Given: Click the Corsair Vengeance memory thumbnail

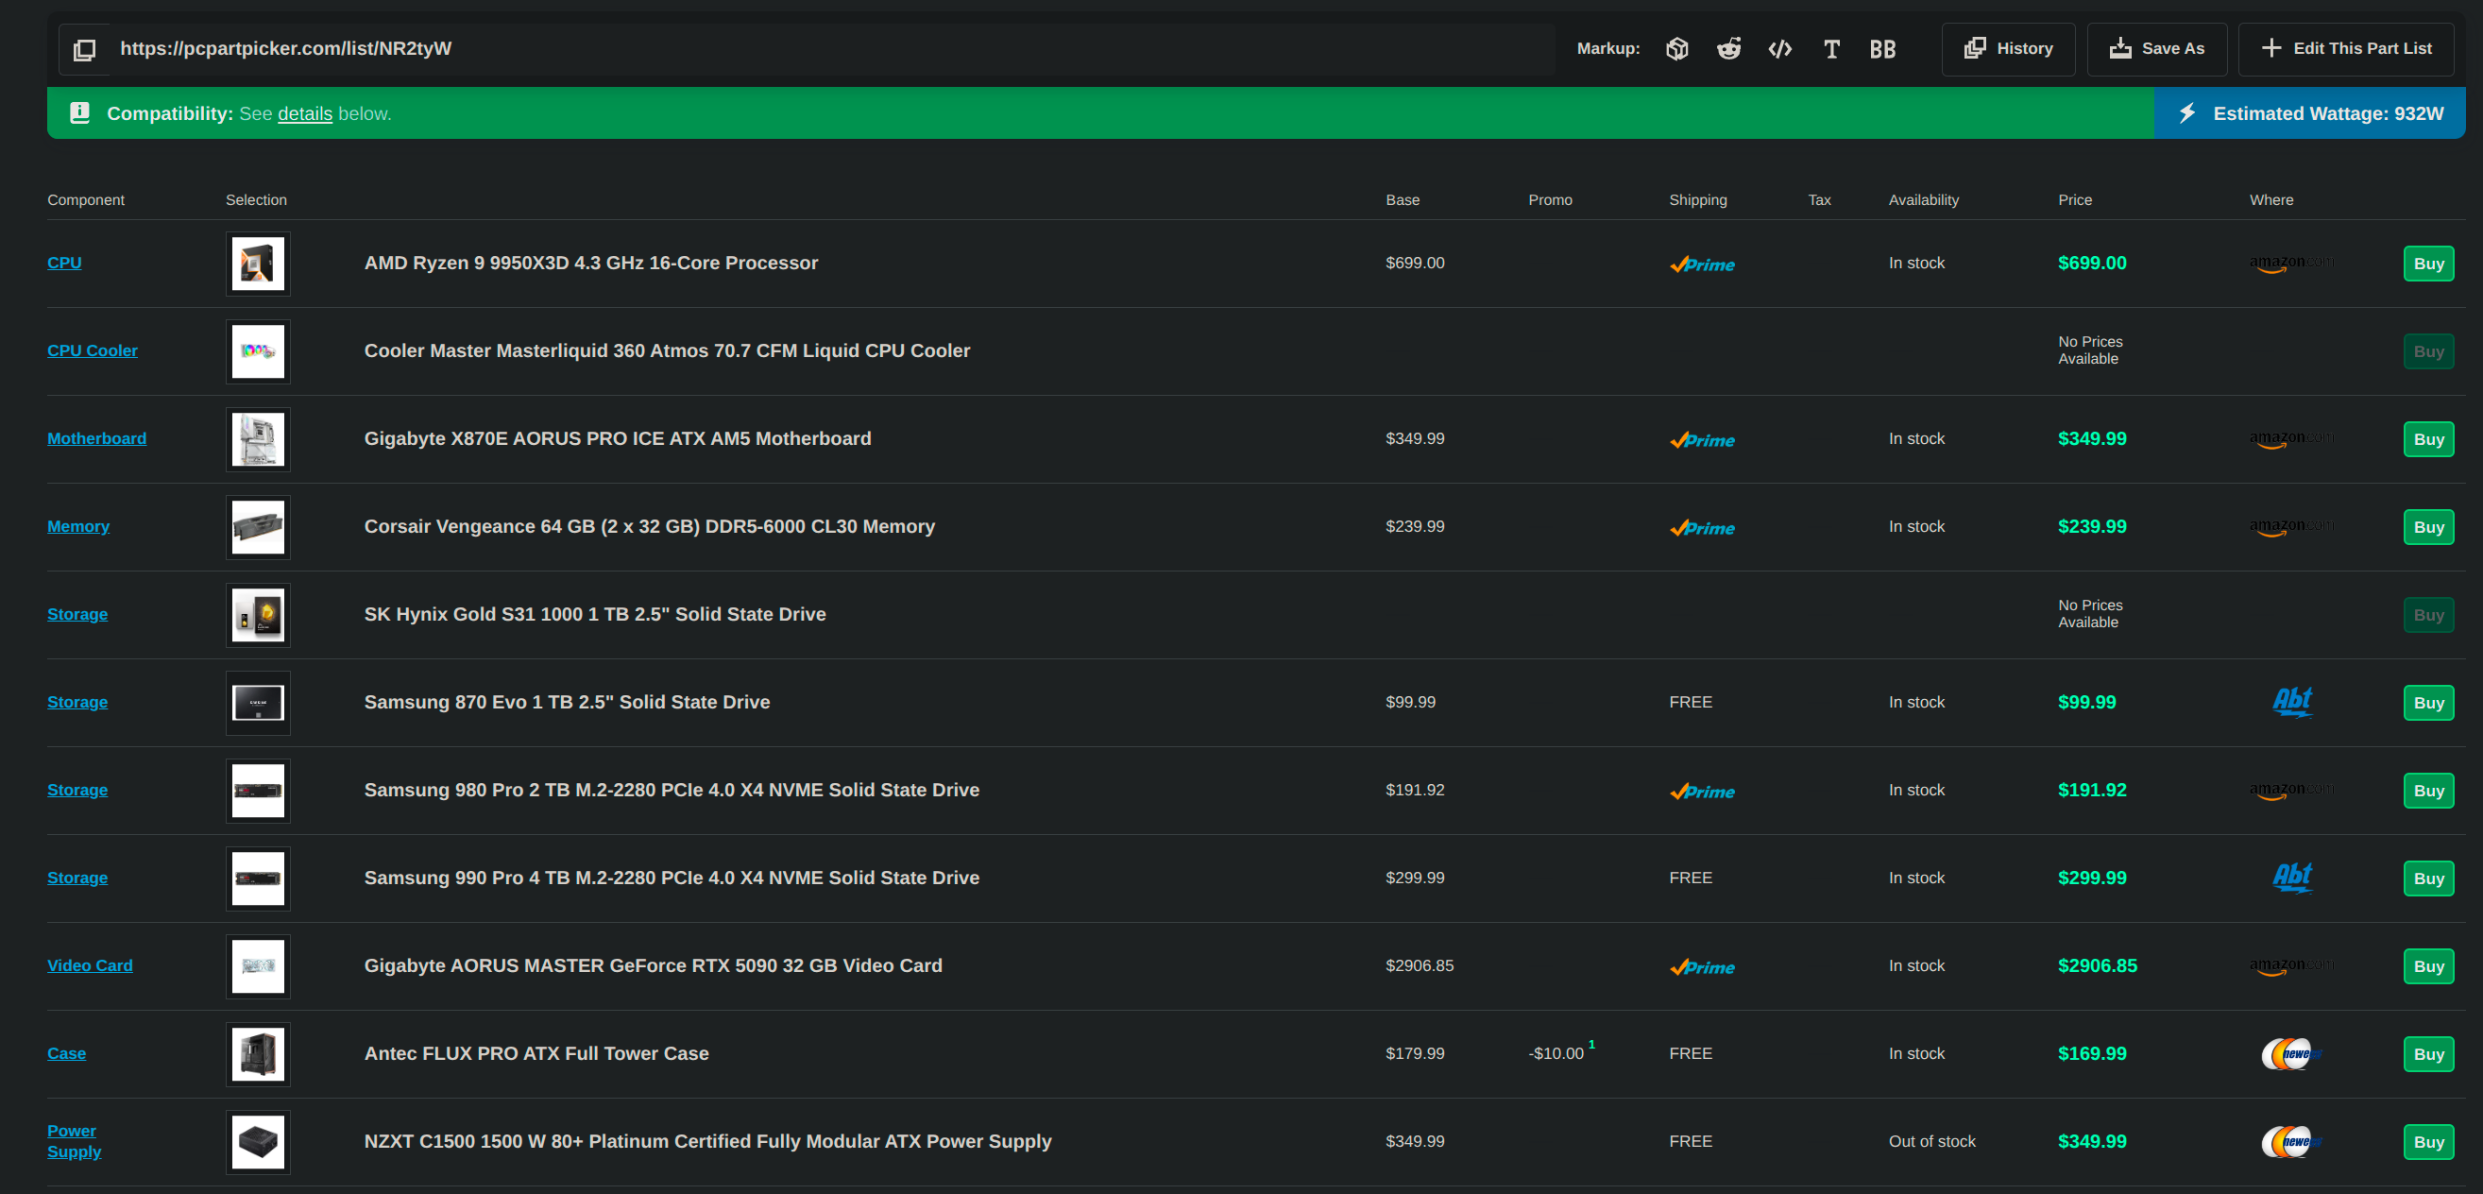Looking at the screenshot, I should click(x=259, y=527).
